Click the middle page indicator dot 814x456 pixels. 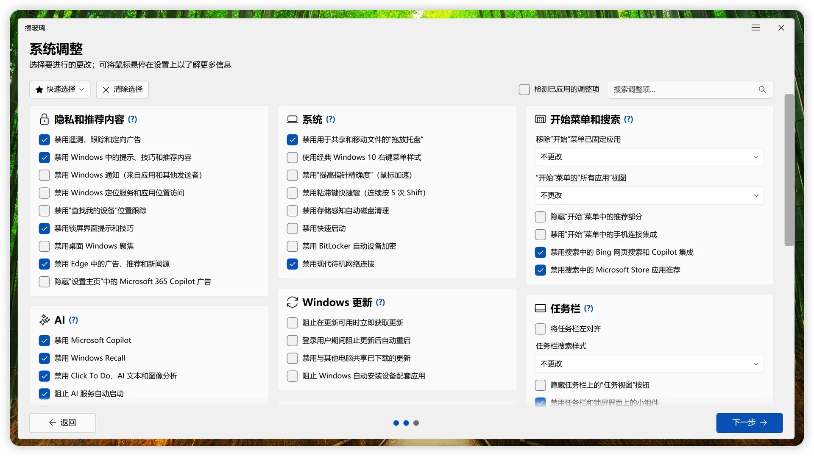[406, 423]
